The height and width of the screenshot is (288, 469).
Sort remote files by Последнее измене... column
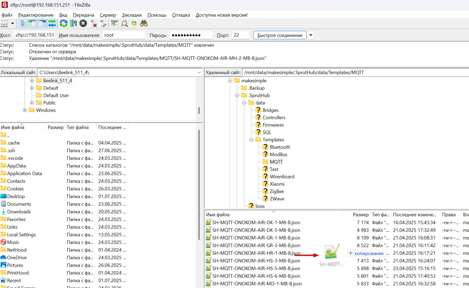tap(415, 215)
